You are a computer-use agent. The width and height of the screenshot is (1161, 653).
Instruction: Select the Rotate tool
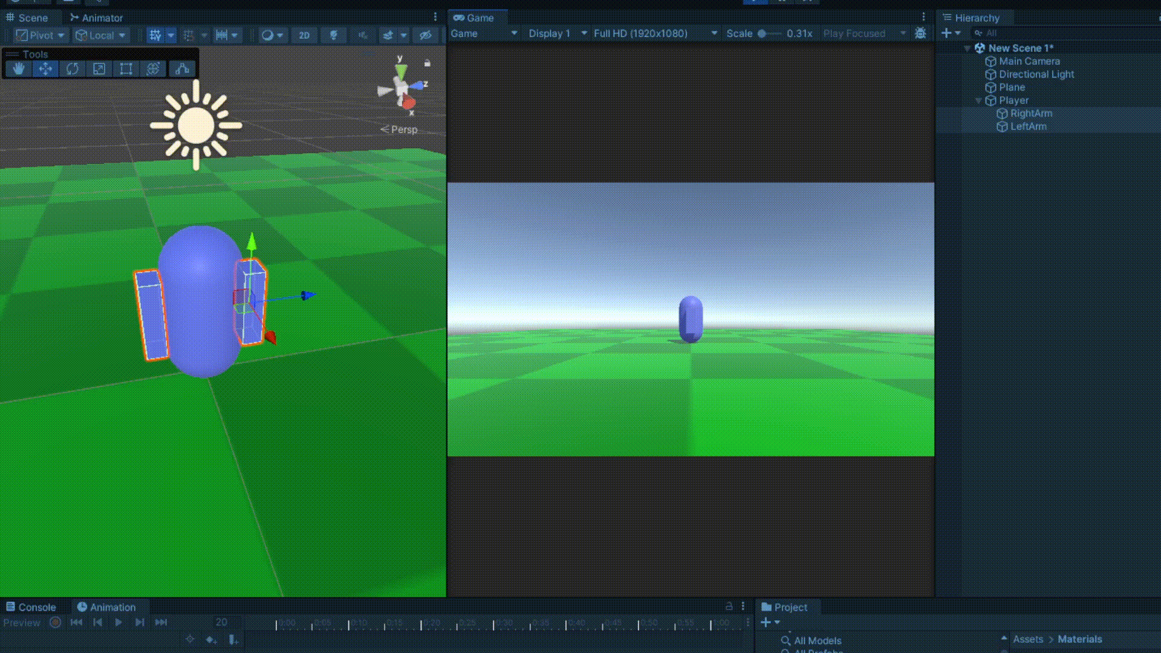(x=73, y=69)
